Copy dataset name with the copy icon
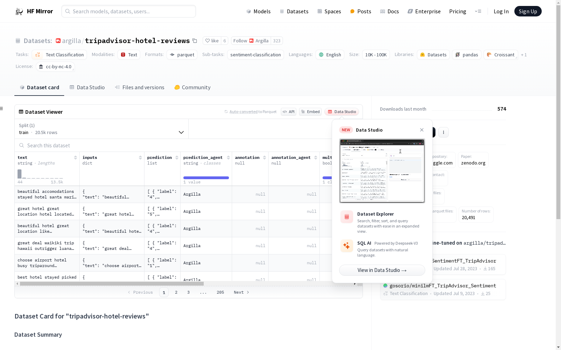 pos(195,41)
